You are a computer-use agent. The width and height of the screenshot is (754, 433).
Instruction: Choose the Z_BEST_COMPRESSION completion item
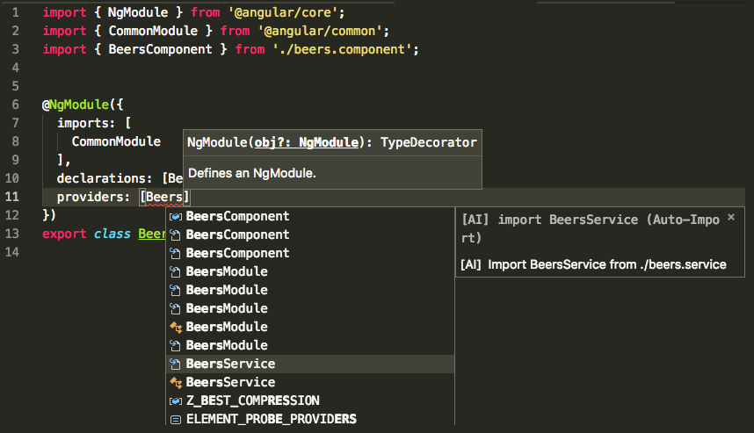click(x=252, y=401)
